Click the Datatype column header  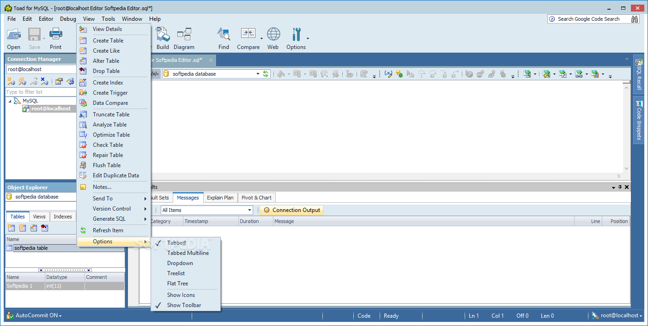pyautogui.click(x=64, y=277)
